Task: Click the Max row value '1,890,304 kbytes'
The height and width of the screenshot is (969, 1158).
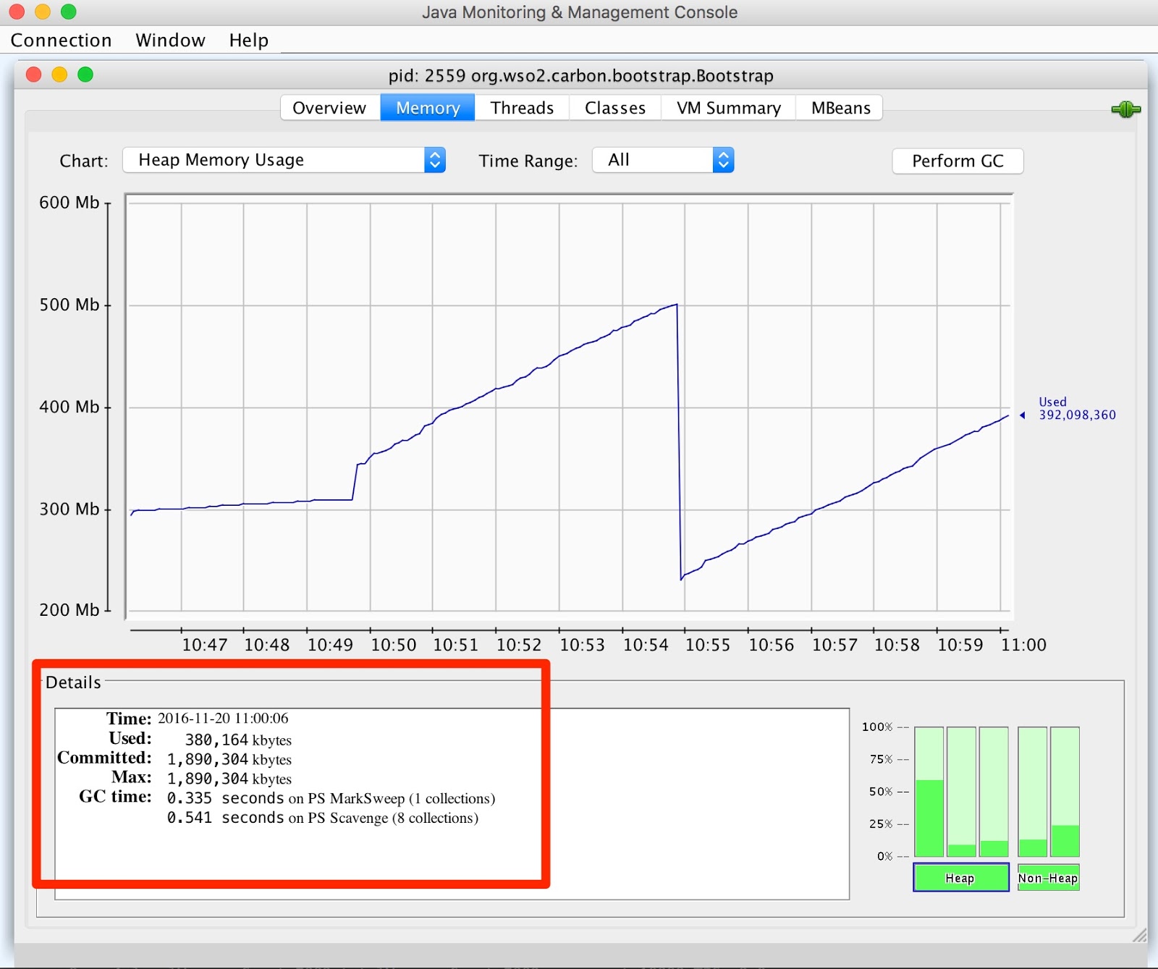Action: click(229, 779)
